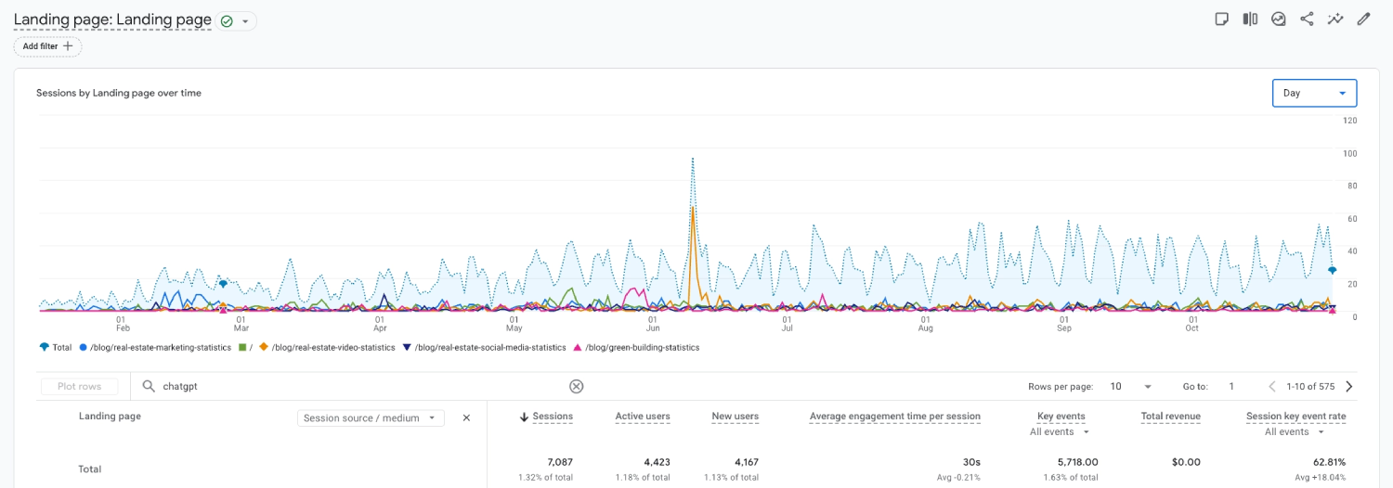Sort by Session key event rate column
This screenshot has width=1393, height=488.
pos(1295,417)
